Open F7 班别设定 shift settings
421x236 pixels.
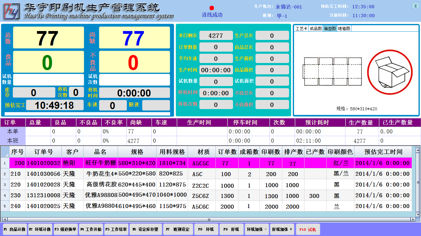178,229
